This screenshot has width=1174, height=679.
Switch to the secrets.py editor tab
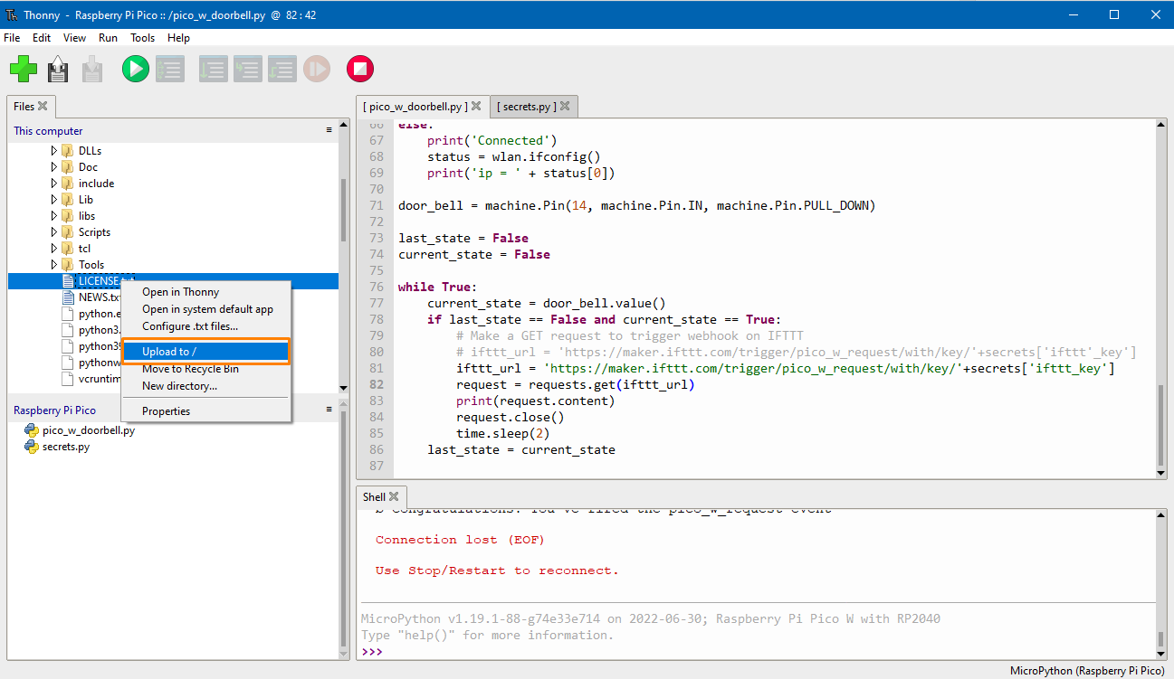tap(526, 107)
